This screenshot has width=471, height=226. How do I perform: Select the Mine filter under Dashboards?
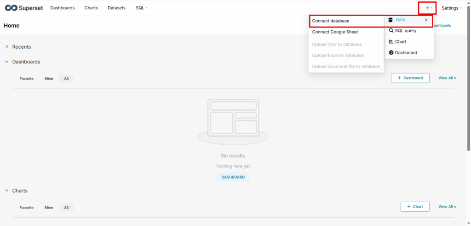[x=49, y=79]
